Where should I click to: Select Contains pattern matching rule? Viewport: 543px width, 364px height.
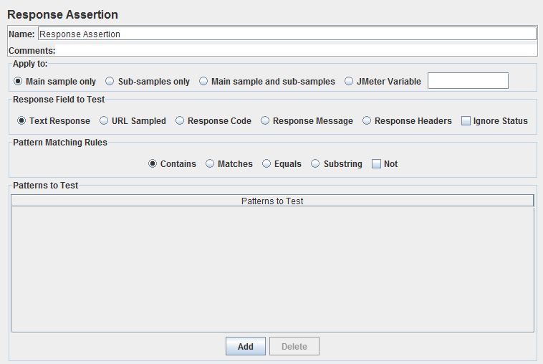point(153,164)
